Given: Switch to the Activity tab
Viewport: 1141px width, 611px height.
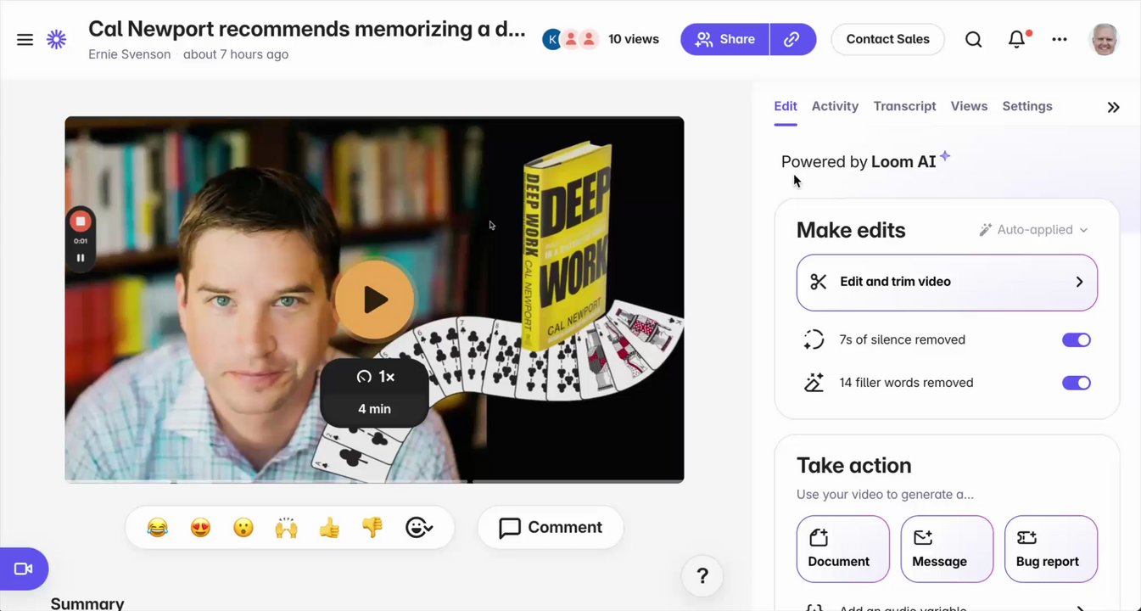Looking at the screenshot, I should coord(835,106).
